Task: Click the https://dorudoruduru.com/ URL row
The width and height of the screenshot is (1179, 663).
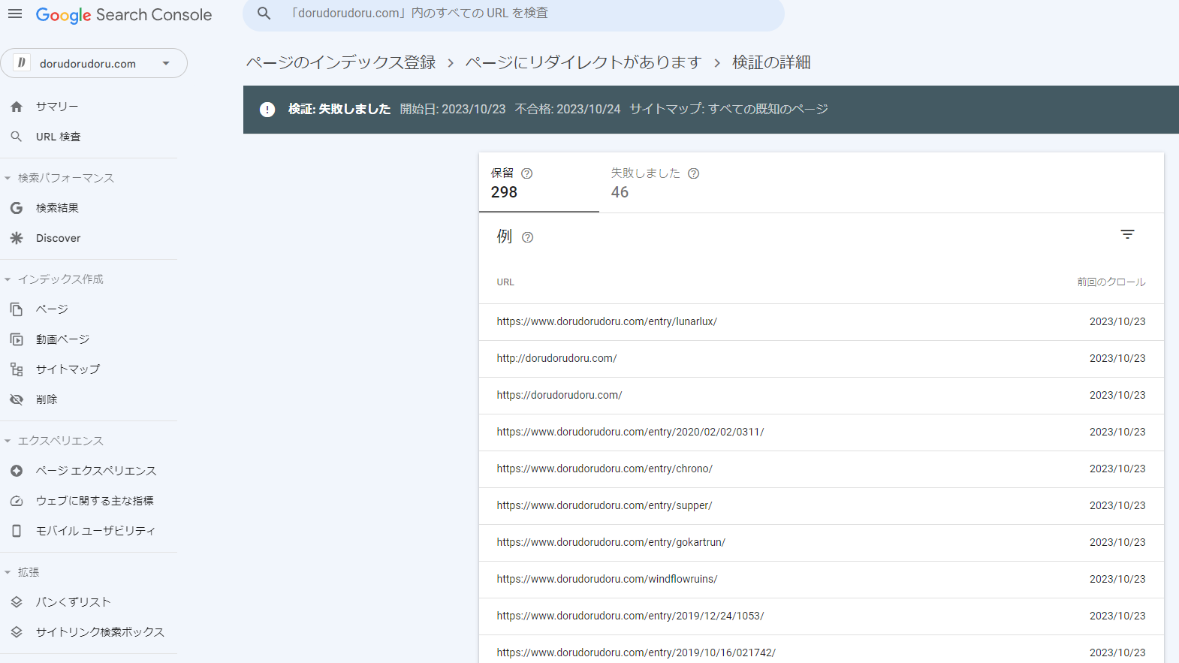Action: (822, 396)
